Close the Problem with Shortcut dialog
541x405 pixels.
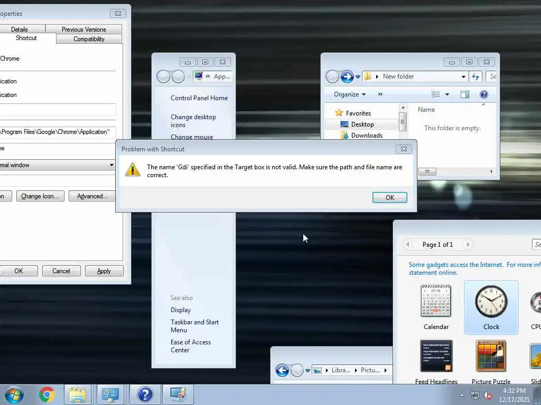(403, 149)
